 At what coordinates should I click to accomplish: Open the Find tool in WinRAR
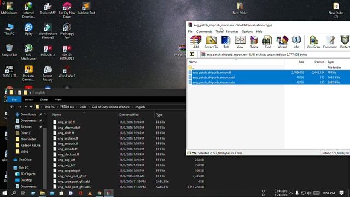(267, 42)
